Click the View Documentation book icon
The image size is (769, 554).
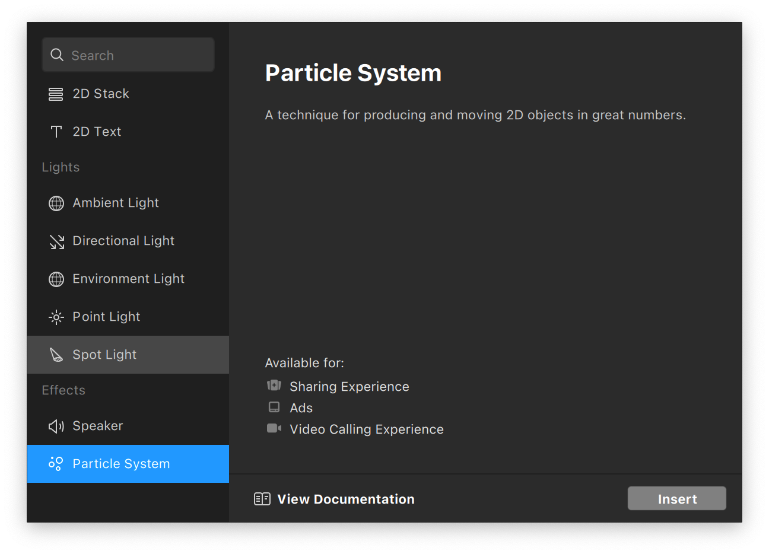point(262,499)
